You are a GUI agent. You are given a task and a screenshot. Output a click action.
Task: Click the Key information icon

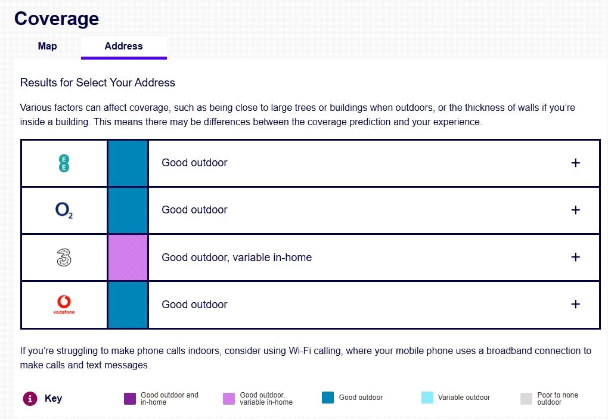pos(30,399)
